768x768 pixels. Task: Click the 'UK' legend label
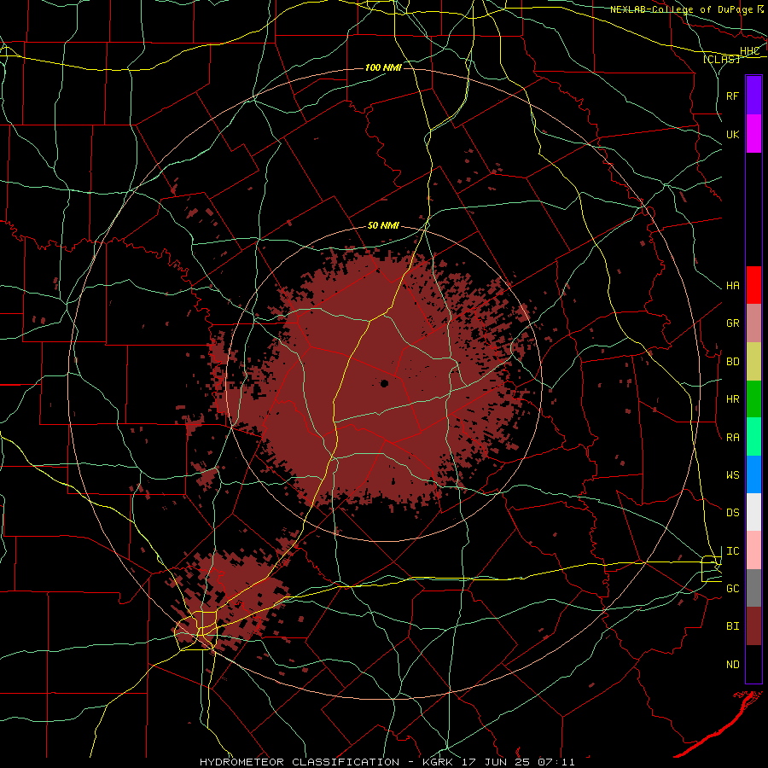tap(733, 134)
